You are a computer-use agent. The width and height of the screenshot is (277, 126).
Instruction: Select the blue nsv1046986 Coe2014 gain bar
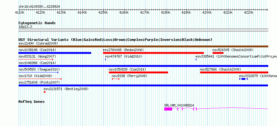tap(143, 66)
